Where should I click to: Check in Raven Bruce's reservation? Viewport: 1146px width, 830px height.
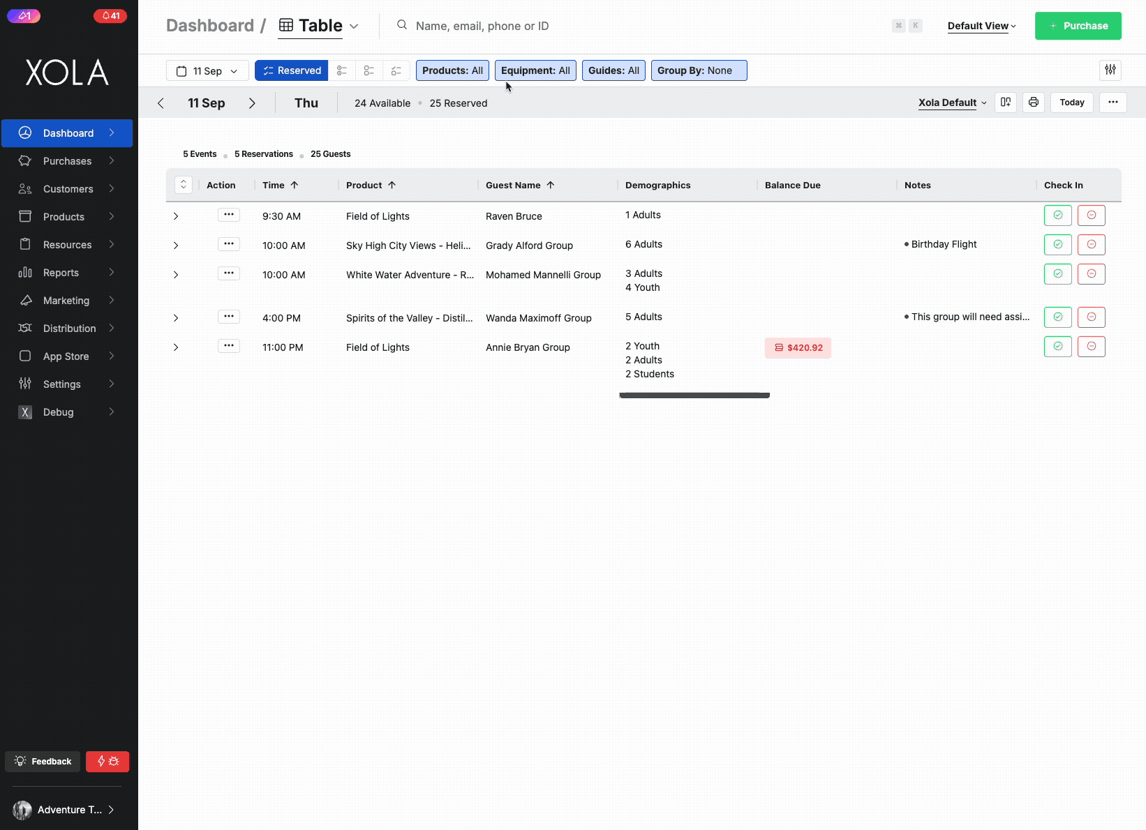1057,215
